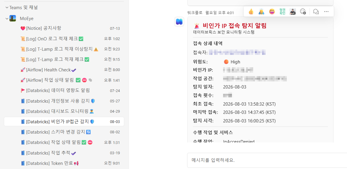The width and height of the screenshot is (347, 169).
Task: Click the workflow bot avatar icon
Action: coord(179,22)
